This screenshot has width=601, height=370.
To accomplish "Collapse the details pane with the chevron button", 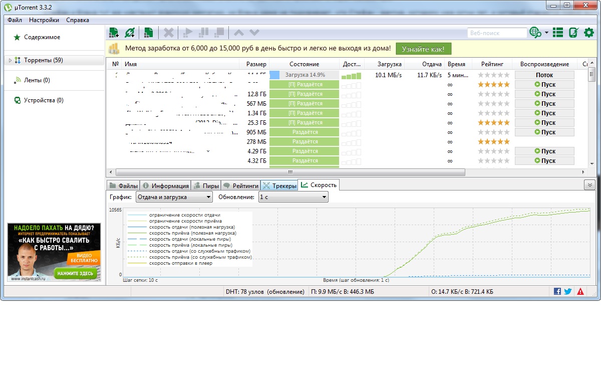I will pyautogui.click(x=589, y=185).
